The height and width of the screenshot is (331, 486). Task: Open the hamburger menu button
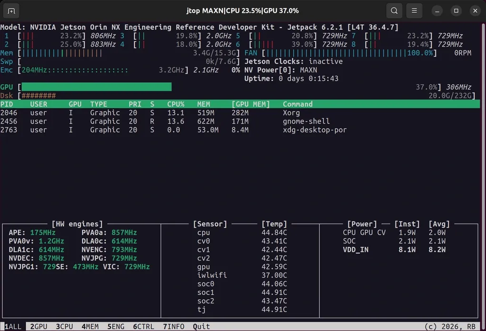414,11
